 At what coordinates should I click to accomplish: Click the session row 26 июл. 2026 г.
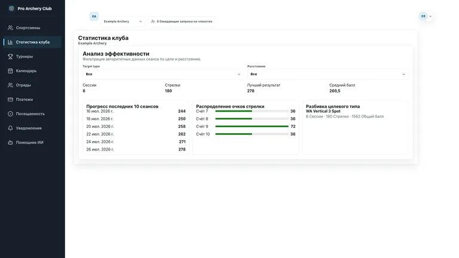[x=136, y=149]
